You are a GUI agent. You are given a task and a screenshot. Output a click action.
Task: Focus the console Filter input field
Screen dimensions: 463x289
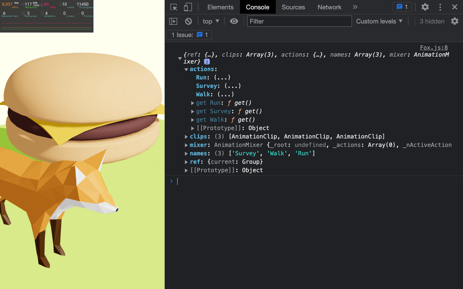click(x=299, y=21)
